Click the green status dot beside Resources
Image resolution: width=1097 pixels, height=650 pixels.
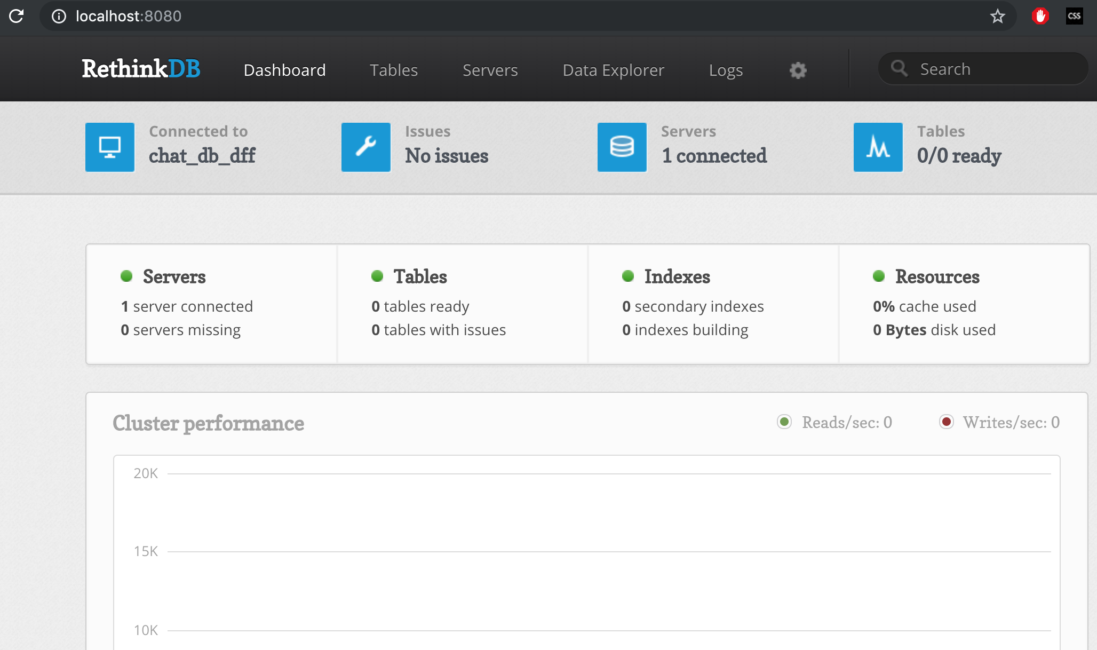[879, 276]
